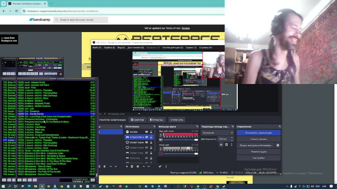Open source properties gear below sources list

click(137, 166)
